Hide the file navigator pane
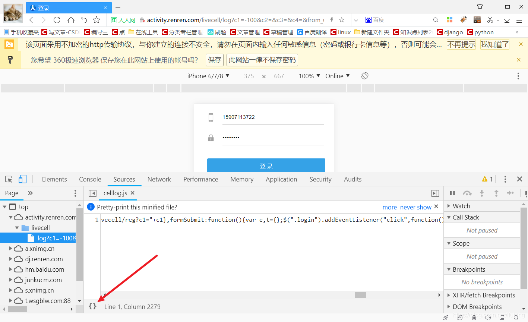The height and width of the screenshot is (322, 528). (92, 193)
